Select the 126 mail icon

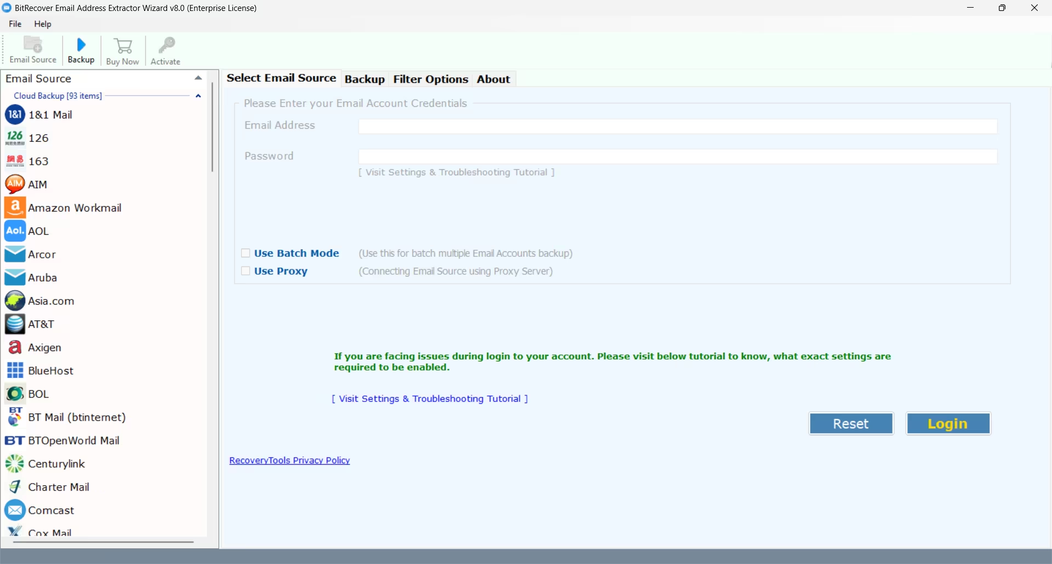coord(15,137)
